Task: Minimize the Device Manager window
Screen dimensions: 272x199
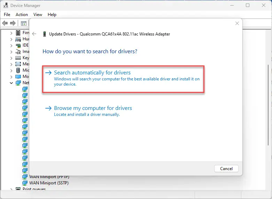Action: [232, 5]
